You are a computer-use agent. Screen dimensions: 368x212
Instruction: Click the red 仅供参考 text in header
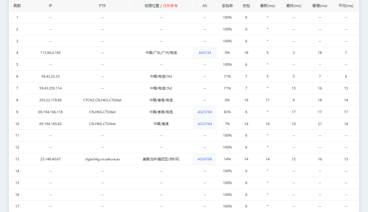tap(170, 6)
